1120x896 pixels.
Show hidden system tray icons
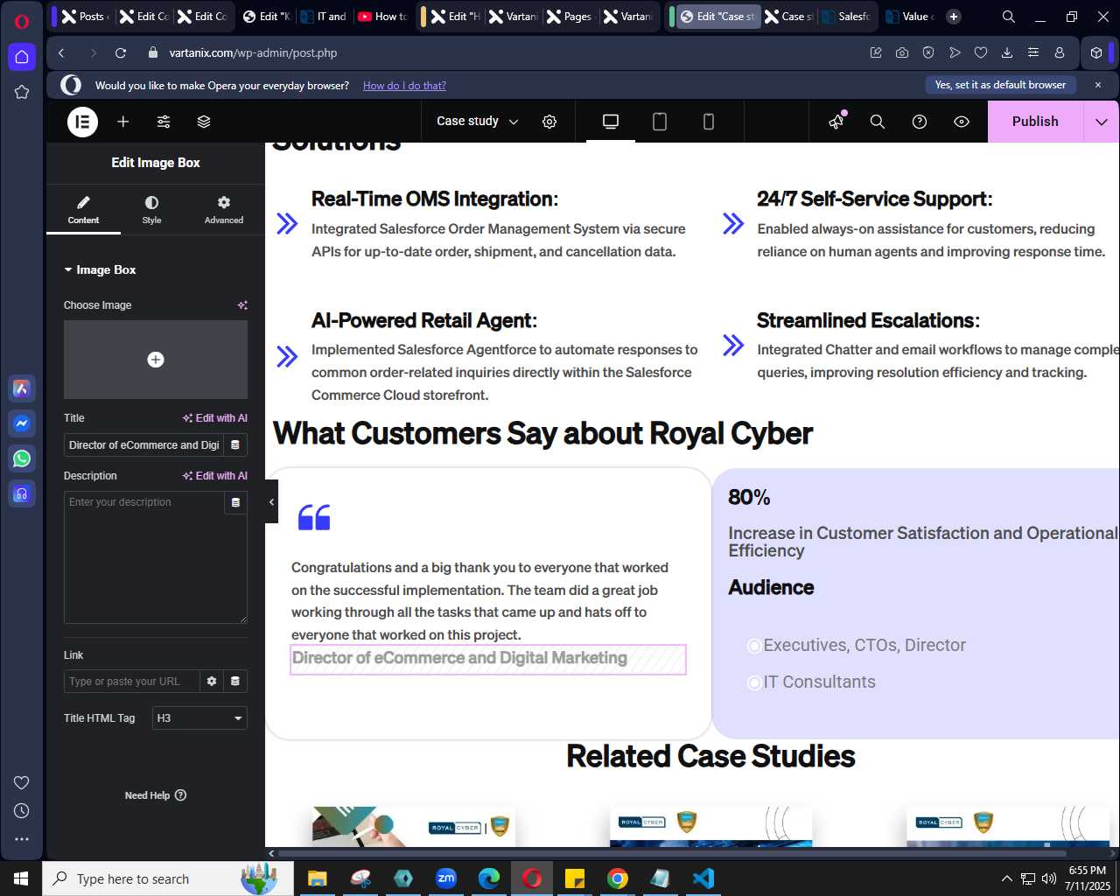[x=1006, y=878]
